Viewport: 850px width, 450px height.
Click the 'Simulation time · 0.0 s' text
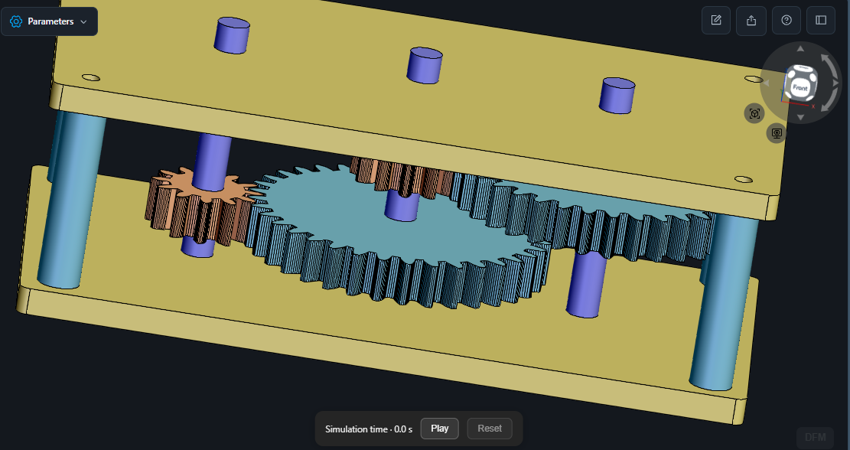click(369, 429)
